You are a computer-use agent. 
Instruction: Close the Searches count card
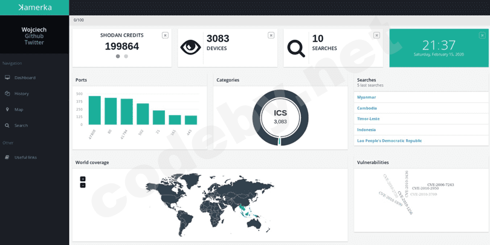(377, 35)
